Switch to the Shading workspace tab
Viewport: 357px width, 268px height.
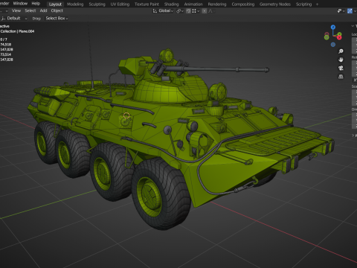click(x=171, y=4)
